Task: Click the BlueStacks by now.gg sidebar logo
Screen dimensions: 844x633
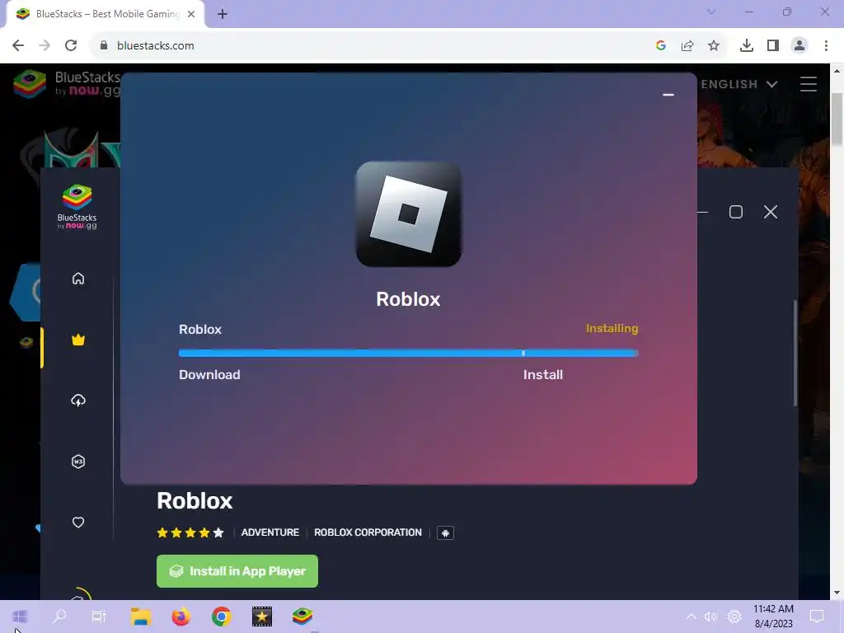Action: (77, 207)
